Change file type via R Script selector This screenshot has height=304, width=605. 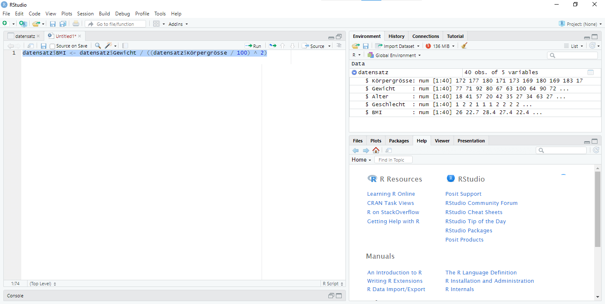click(333, 284)
